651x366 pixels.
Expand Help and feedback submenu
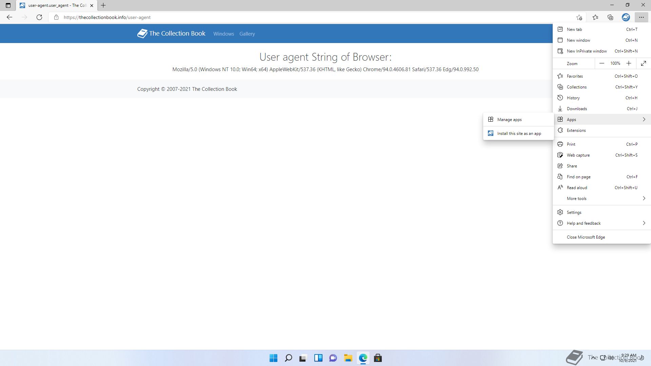coord(601,223)
